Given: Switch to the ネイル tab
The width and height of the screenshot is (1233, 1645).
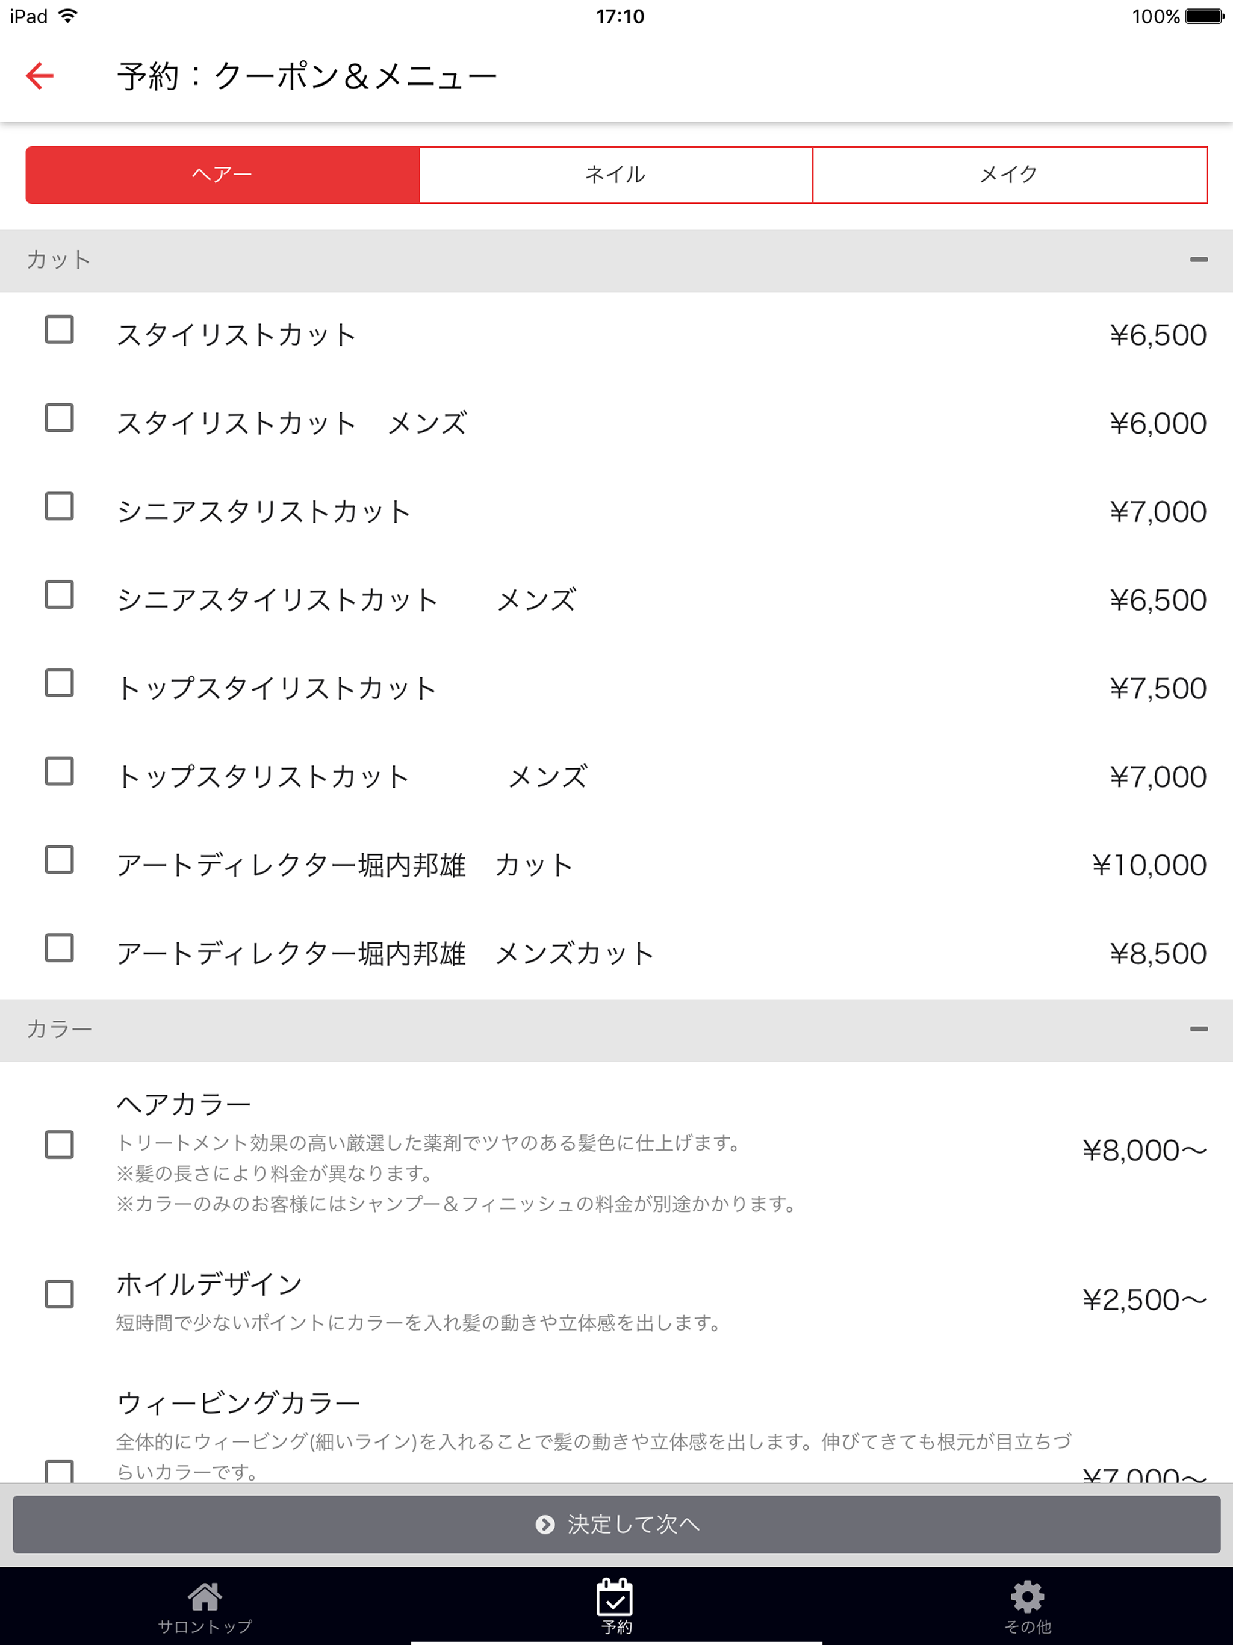Looking at the screenshot, I should (616, 175).
